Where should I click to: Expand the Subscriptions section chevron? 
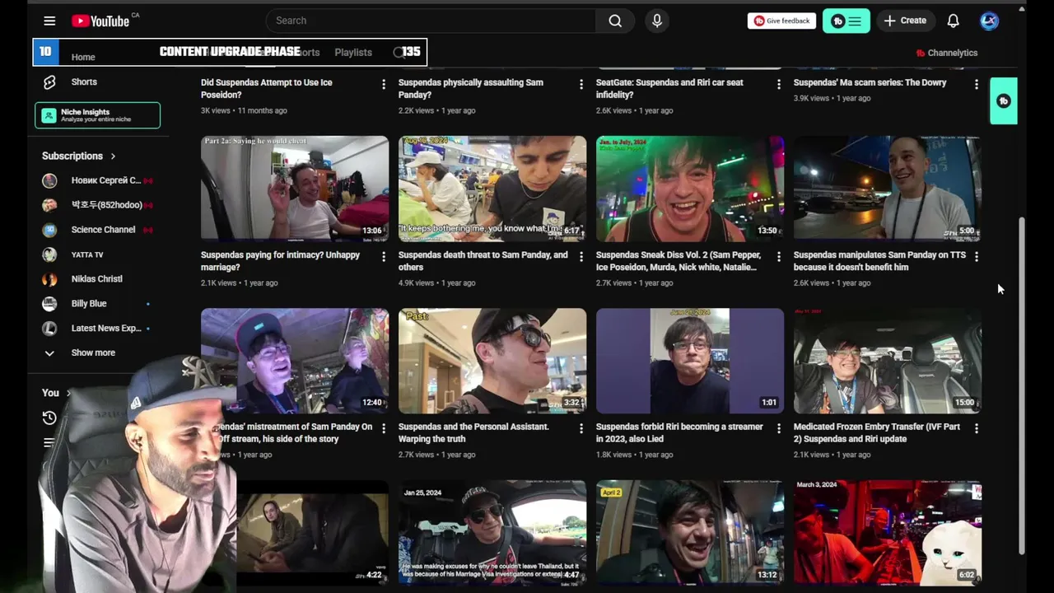point(113,156)
